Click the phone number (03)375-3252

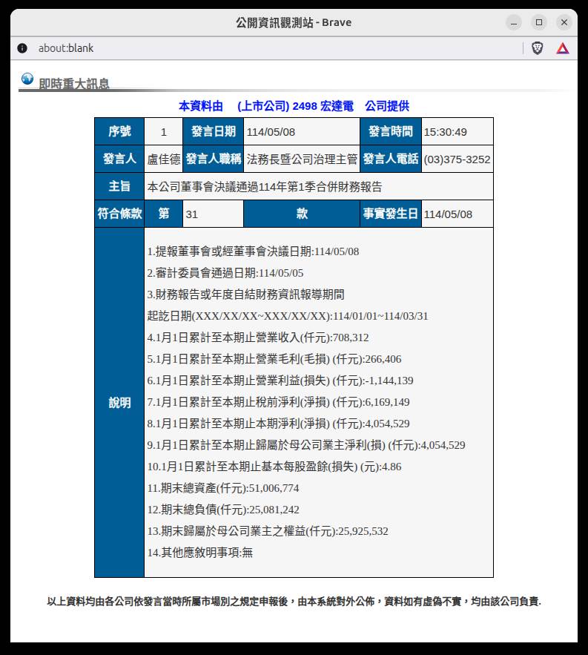click(x=457, y=159)
